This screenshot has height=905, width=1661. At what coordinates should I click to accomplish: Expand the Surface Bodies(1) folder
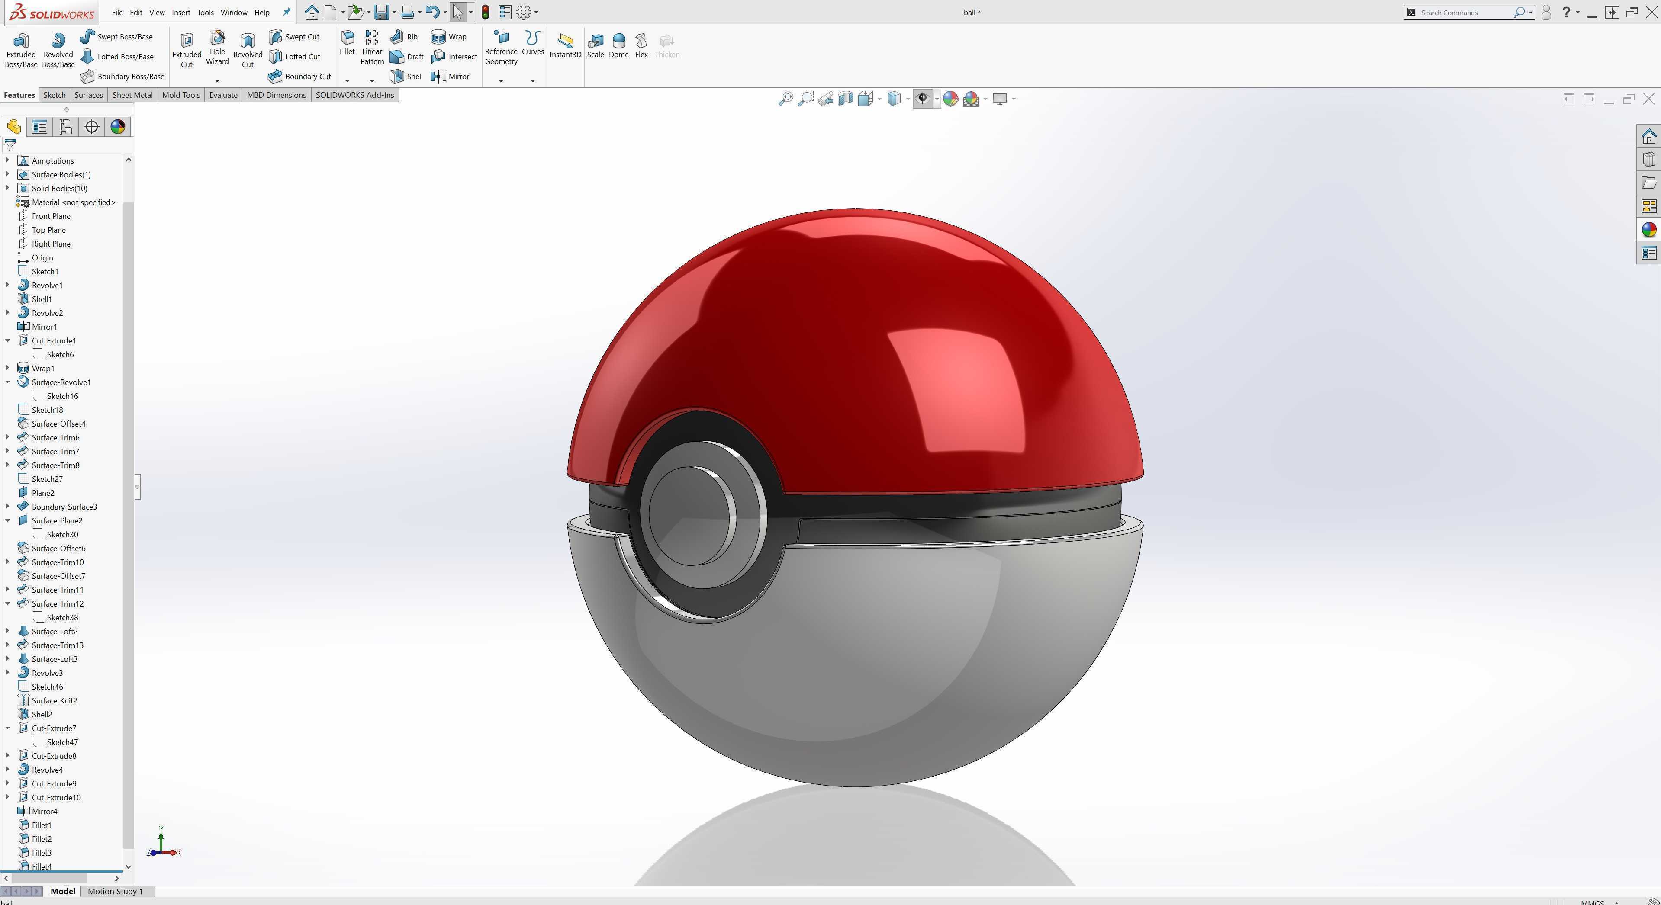[x=8, y=174]
